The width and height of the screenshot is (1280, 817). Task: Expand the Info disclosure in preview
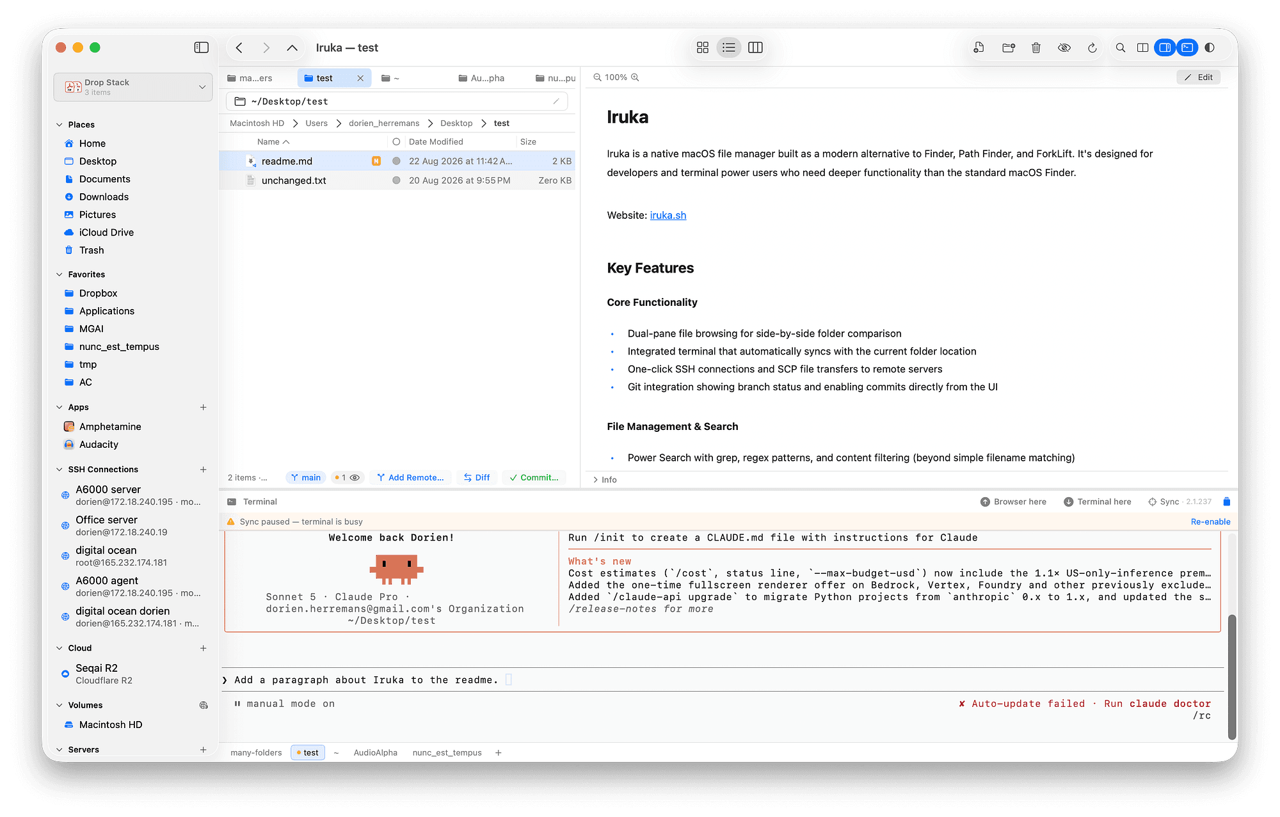pos(596,480)
